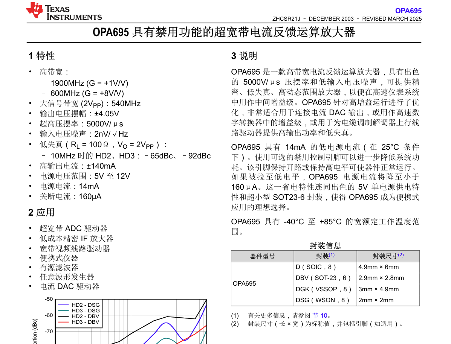This screenshot has height=344, width=451.
Task: Click footnote (1) superscript beside 封装
Action: pyautogui.click(x=332, y=255)
